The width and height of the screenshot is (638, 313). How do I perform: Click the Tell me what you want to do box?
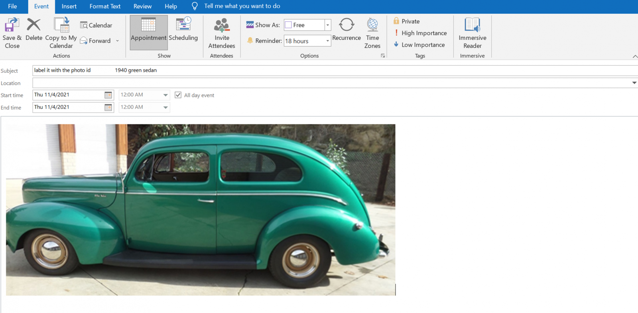click(x=242, y=6)
